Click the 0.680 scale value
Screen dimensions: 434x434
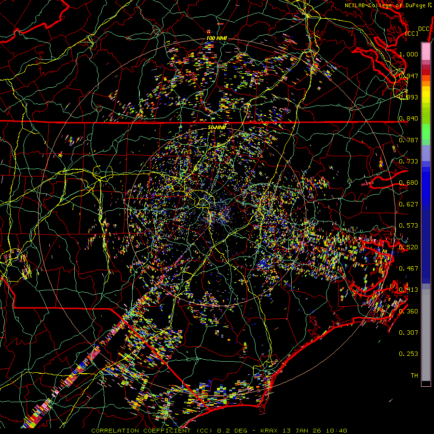pyautogui.click(x=409, y=183)
